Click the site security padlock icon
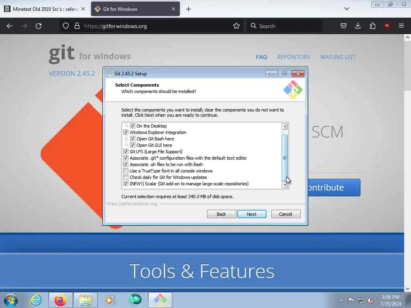The image size is (411, 308). click(x=77, y=26)
